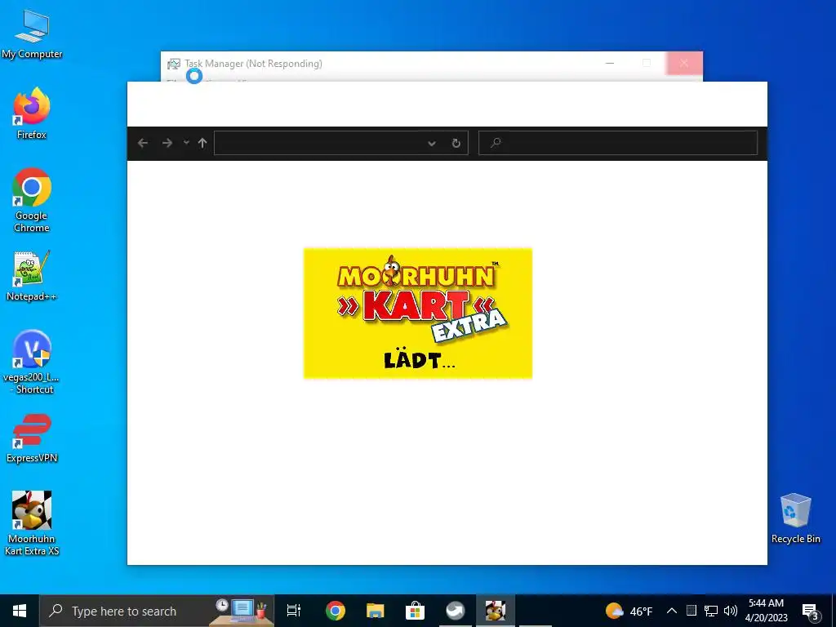Go up one folder level
This screenshot has height=627, width=836.
tap(202, 143)
